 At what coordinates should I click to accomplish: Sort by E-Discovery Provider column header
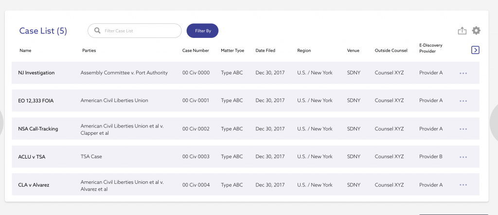[x=431, y=48]
